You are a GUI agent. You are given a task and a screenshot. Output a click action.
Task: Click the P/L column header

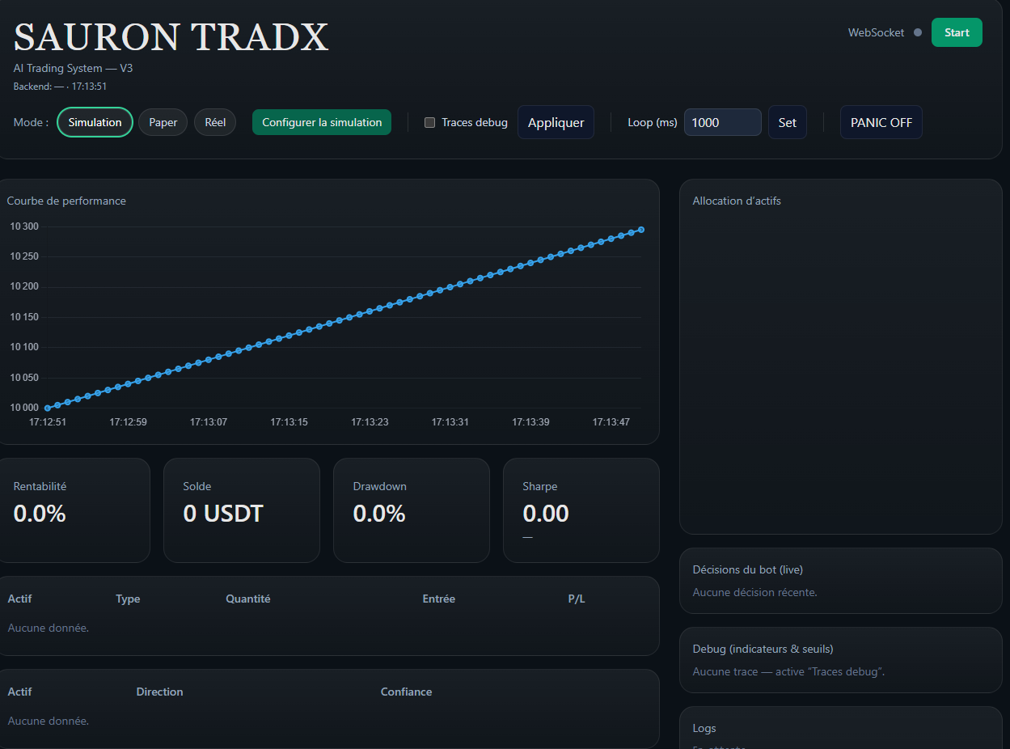[x=577, y=599]
